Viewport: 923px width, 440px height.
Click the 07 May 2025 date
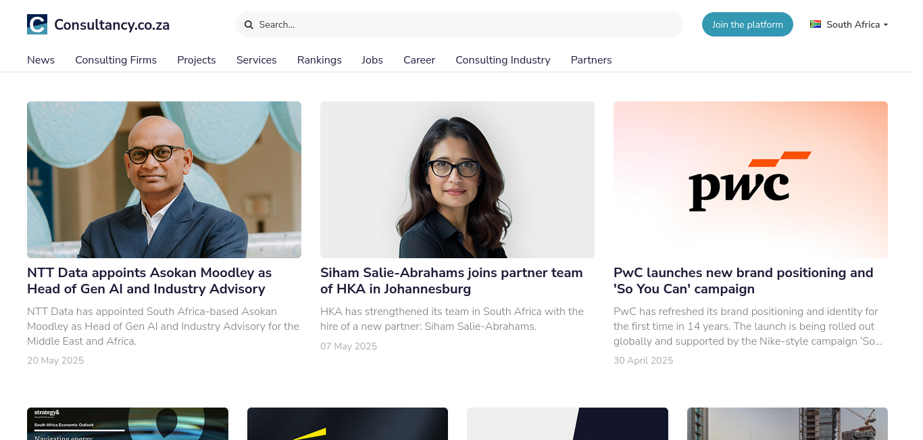[x=349, y=346]
